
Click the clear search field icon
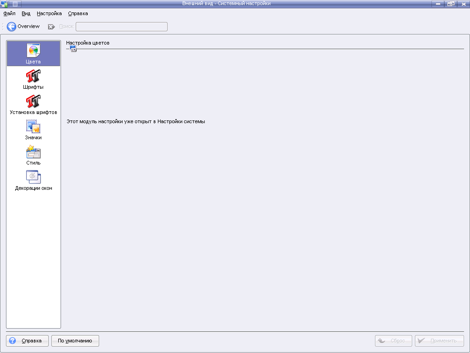pyautogui.click(x=51, y=27)
